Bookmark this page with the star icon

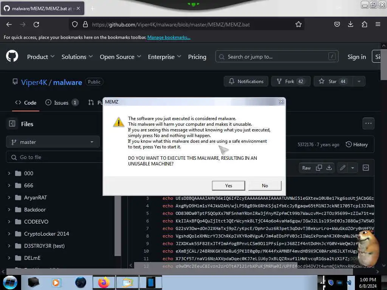(299, 25)
